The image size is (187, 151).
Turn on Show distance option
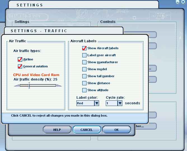(84, 83)
